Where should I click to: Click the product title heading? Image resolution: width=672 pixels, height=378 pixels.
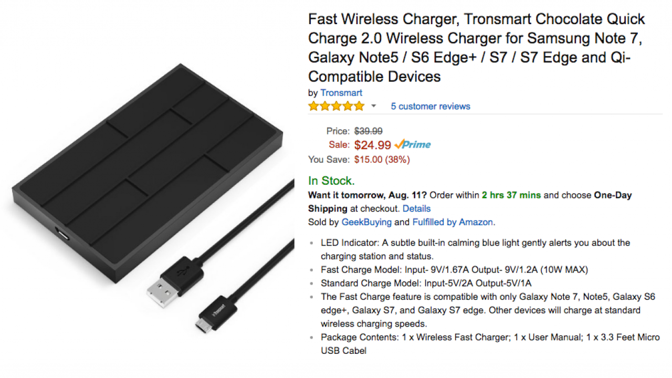tap(476, 48)
